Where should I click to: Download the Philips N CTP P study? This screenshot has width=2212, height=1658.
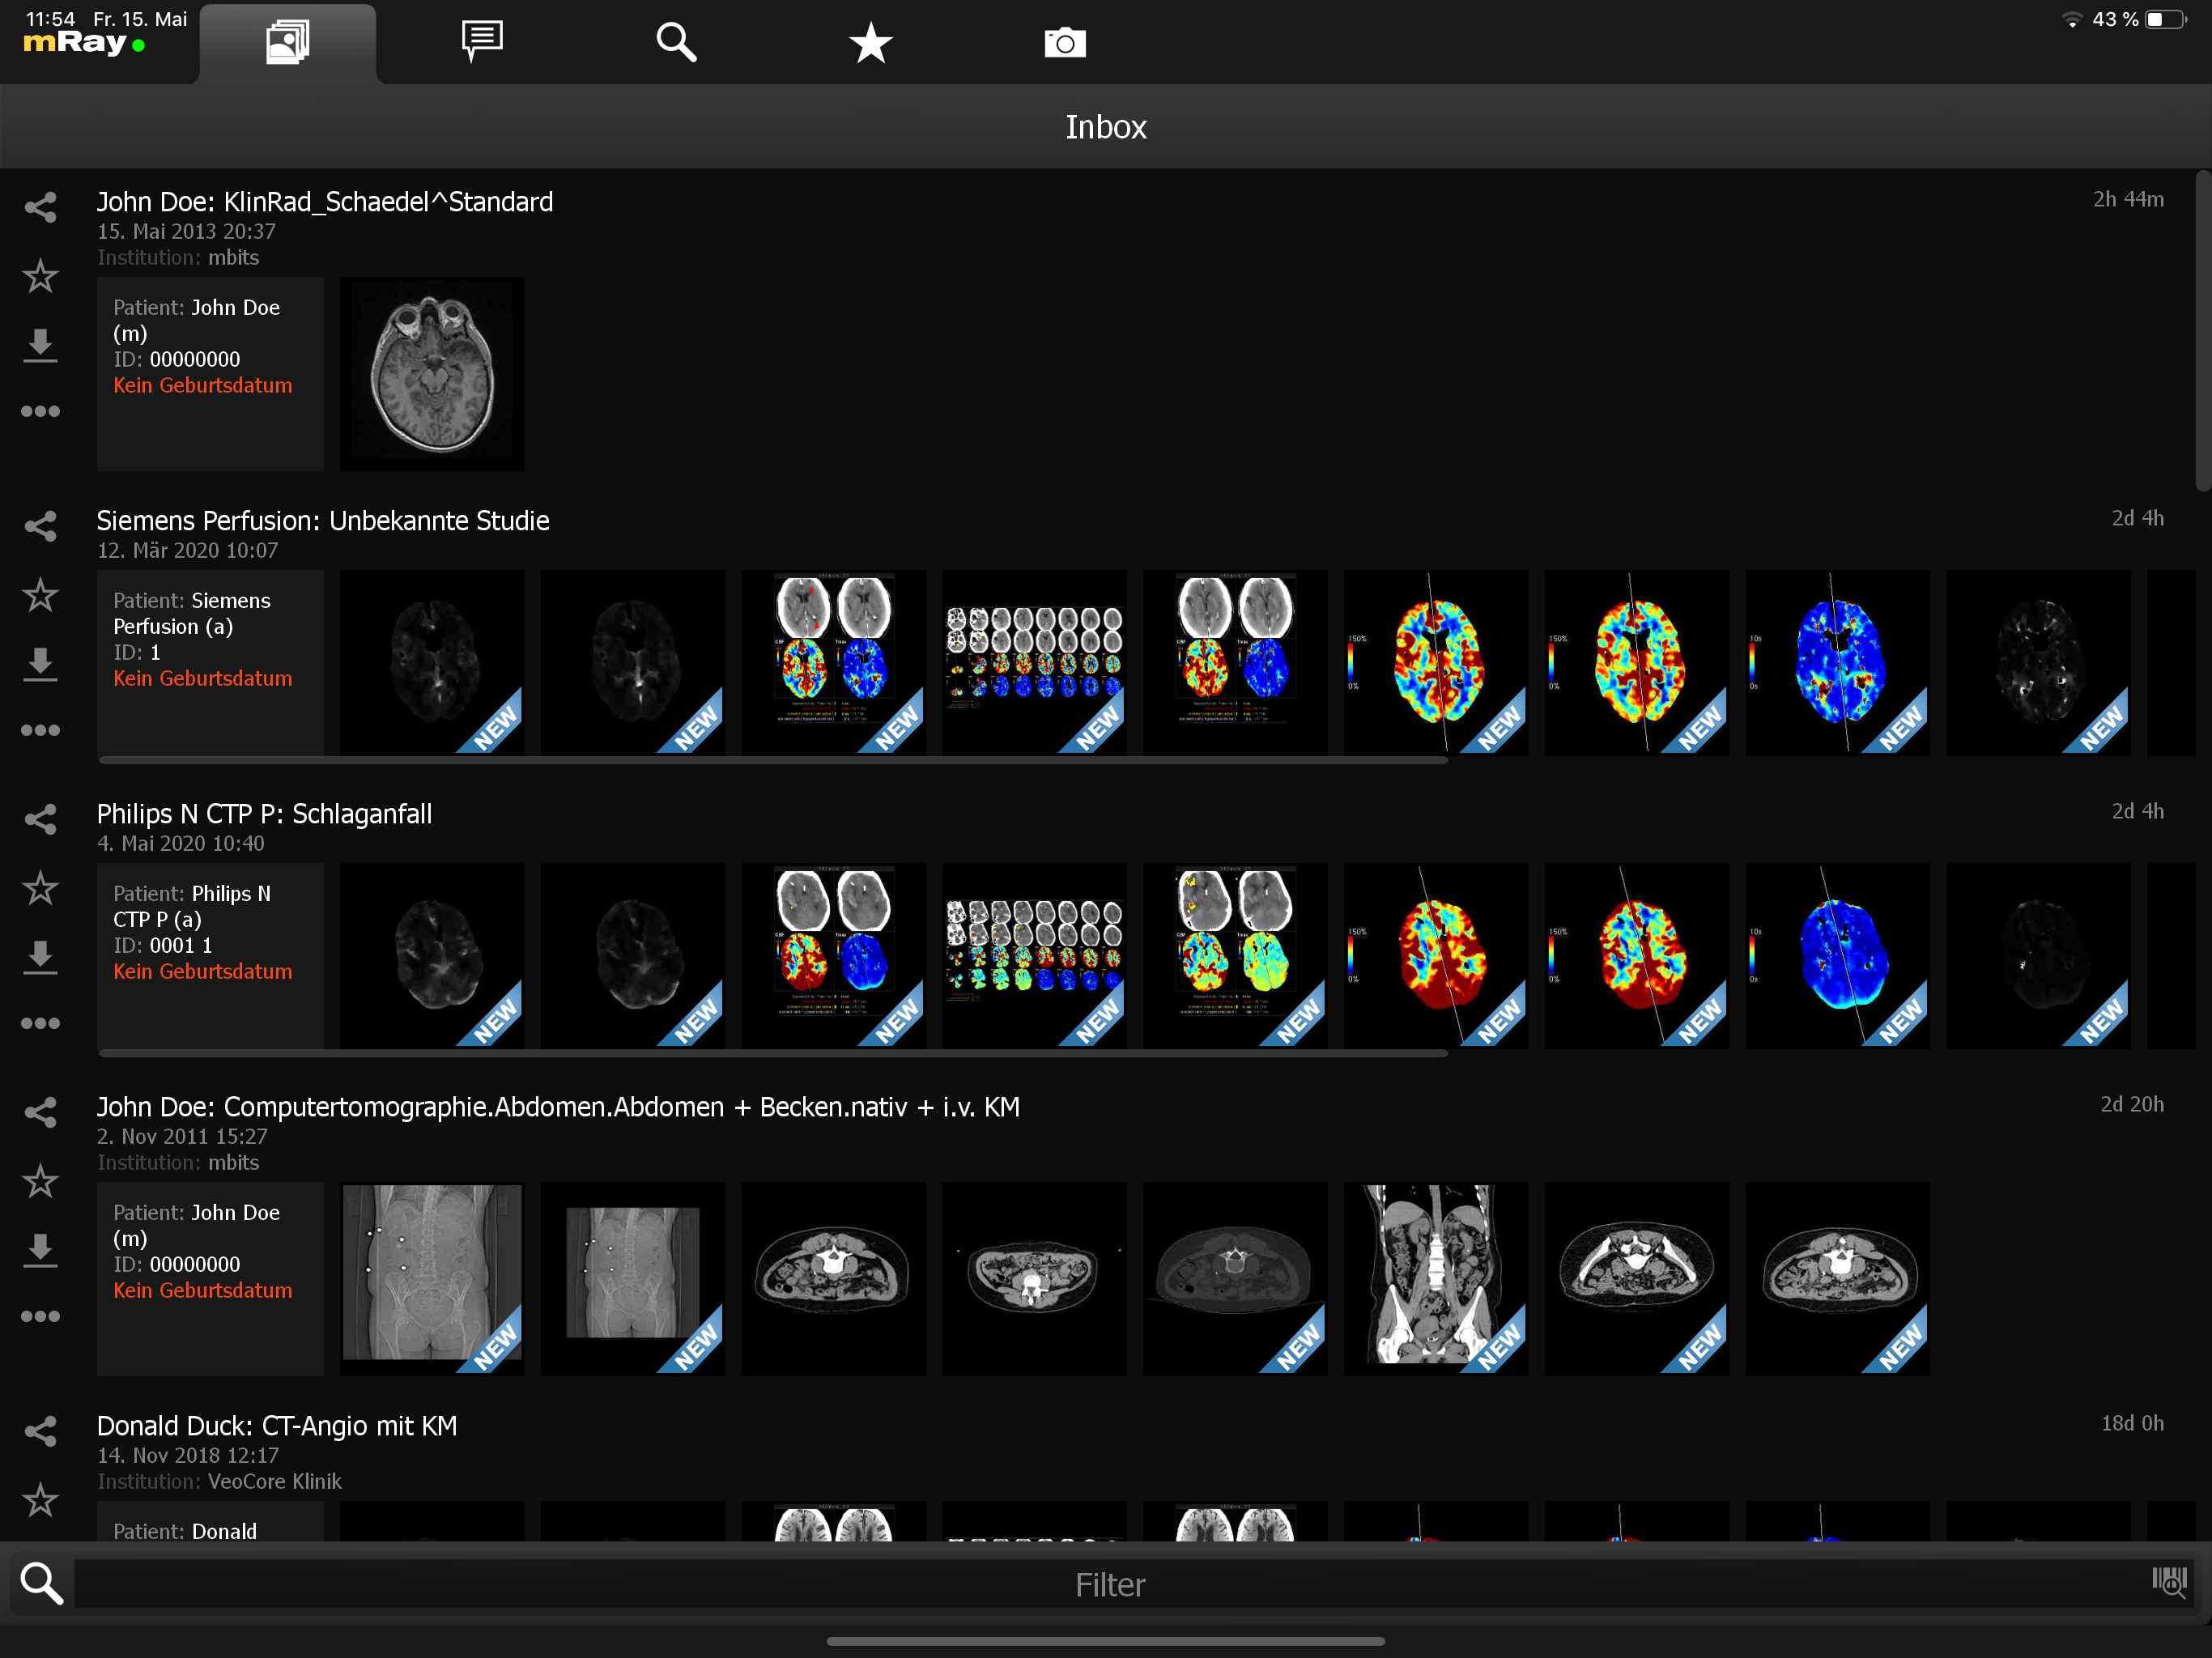tap(40, 957)
